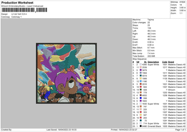Click stitch count '1843' in stop 14
This screenshot has width=187, height=132.
[145, 101]
